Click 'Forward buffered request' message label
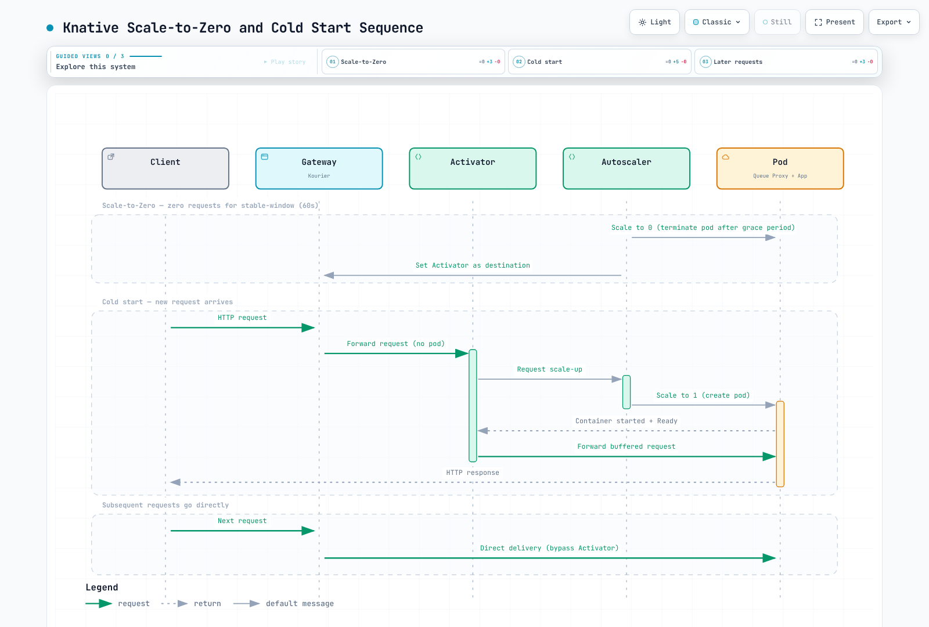 point(626,446)
